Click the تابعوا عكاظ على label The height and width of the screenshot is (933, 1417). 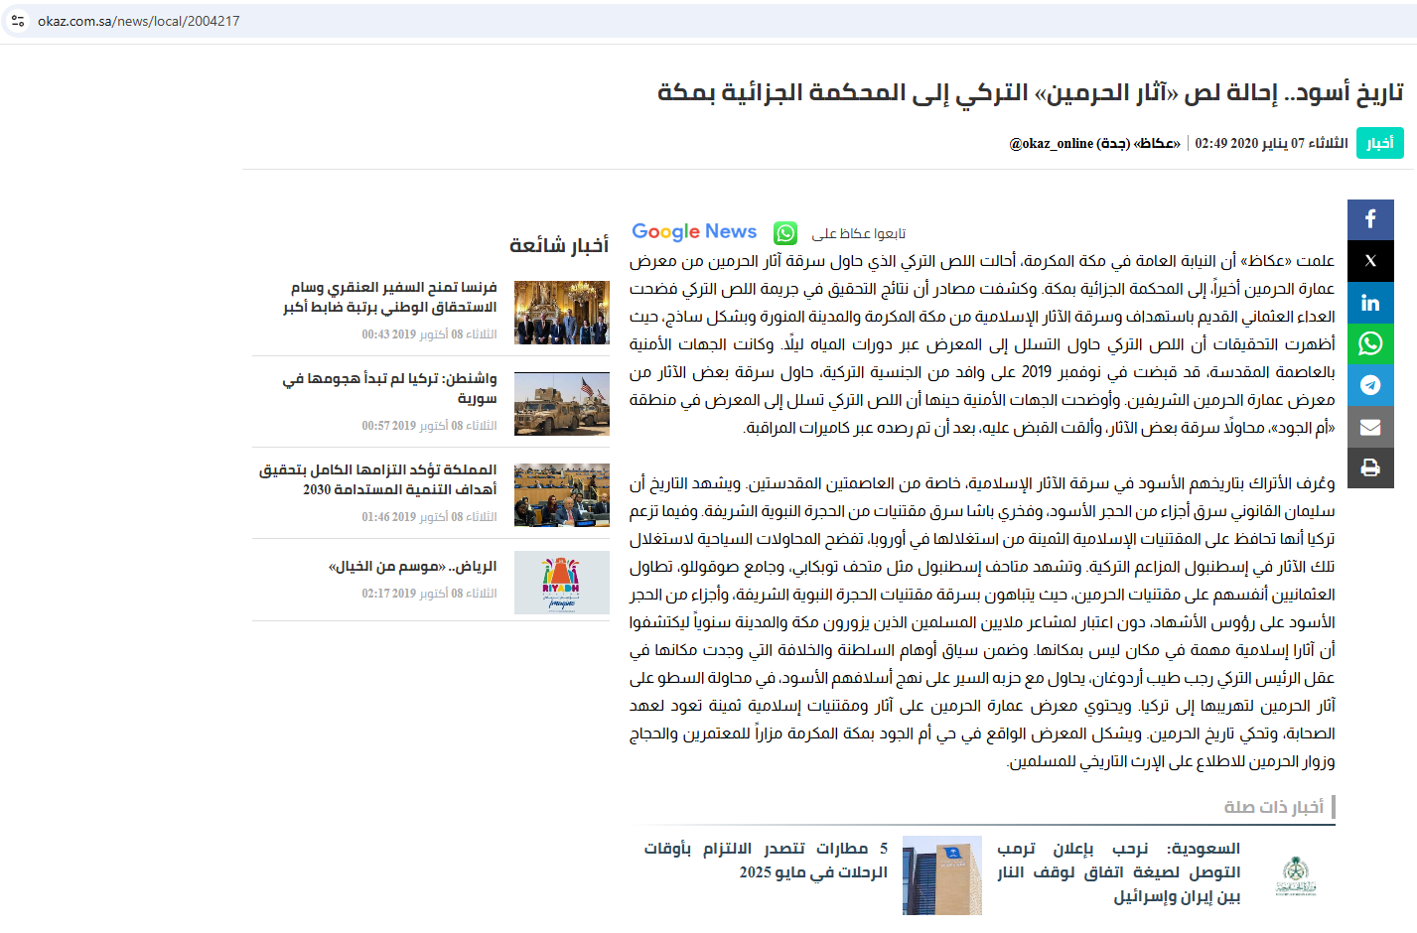pyautogui.click(x=859, y=234)
